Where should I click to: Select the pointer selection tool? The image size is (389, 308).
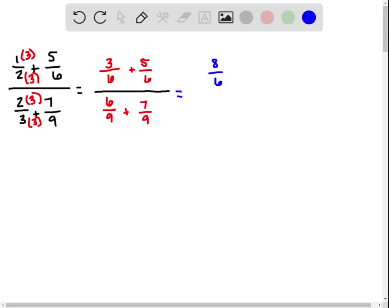coord(121,17)
